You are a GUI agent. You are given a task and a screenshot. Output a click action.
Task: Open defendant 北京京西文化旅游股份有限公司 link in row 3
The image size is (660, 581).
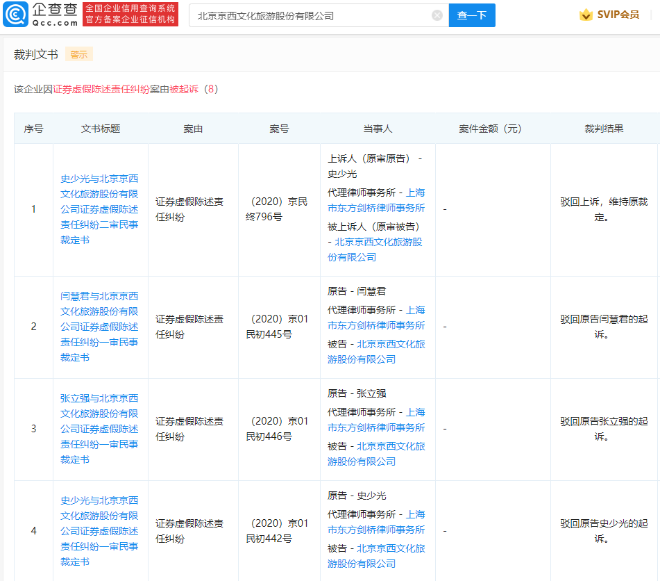(x=376, y=454)
